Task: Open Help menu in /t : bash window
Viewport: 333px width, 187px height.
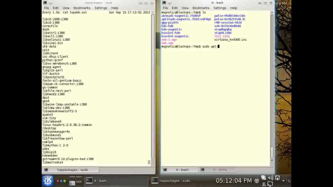Action: pyautogui.click(x=233, y=8)
